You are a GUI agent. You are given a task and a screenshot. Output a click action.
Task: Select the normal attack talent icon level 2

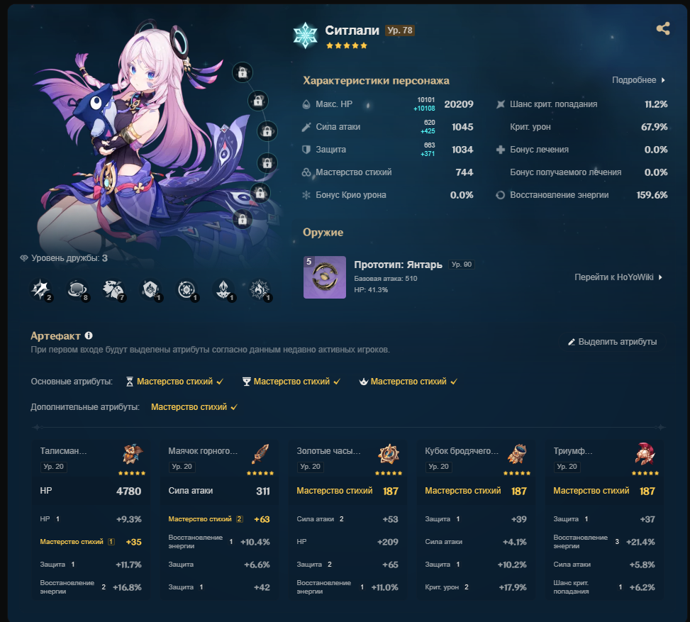pyautogui.click(x=41, y=290)
